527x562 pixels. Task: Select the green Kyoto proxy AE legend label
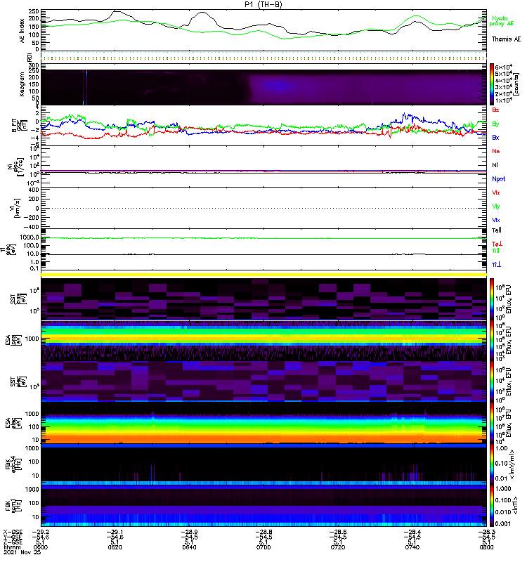click(x=502, y=21)
